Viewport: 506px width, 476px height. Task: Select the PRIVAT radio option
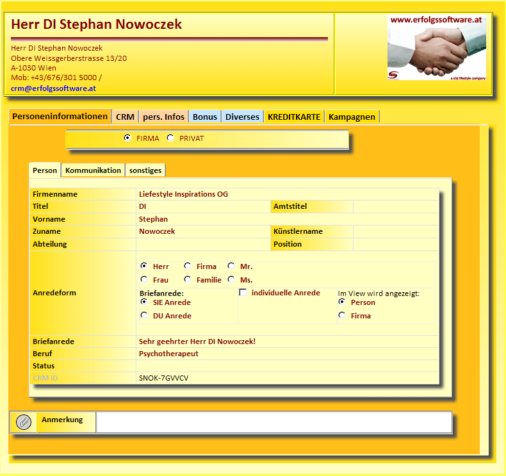[x=170, y=138]
